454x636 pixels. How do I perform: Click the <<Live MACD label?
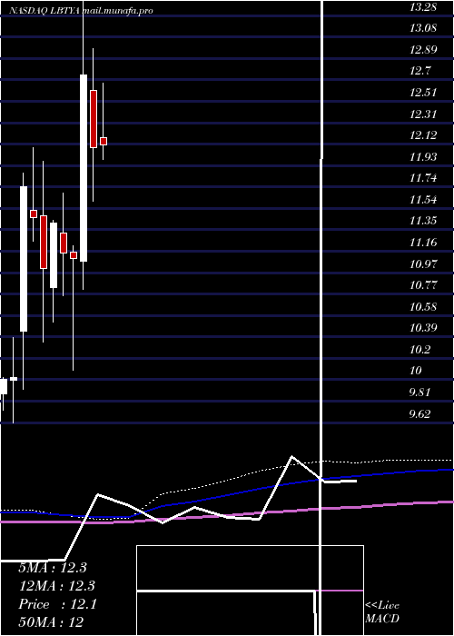tap(382, 611)
